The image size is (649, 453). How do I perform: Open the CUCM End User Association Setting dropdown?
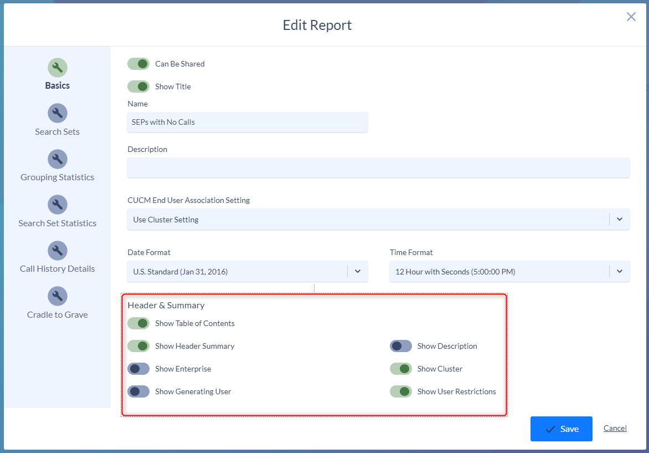[619, 219]
